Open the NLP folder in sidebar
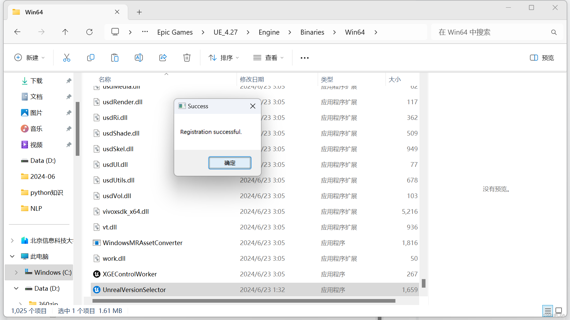 click(32, 208)
